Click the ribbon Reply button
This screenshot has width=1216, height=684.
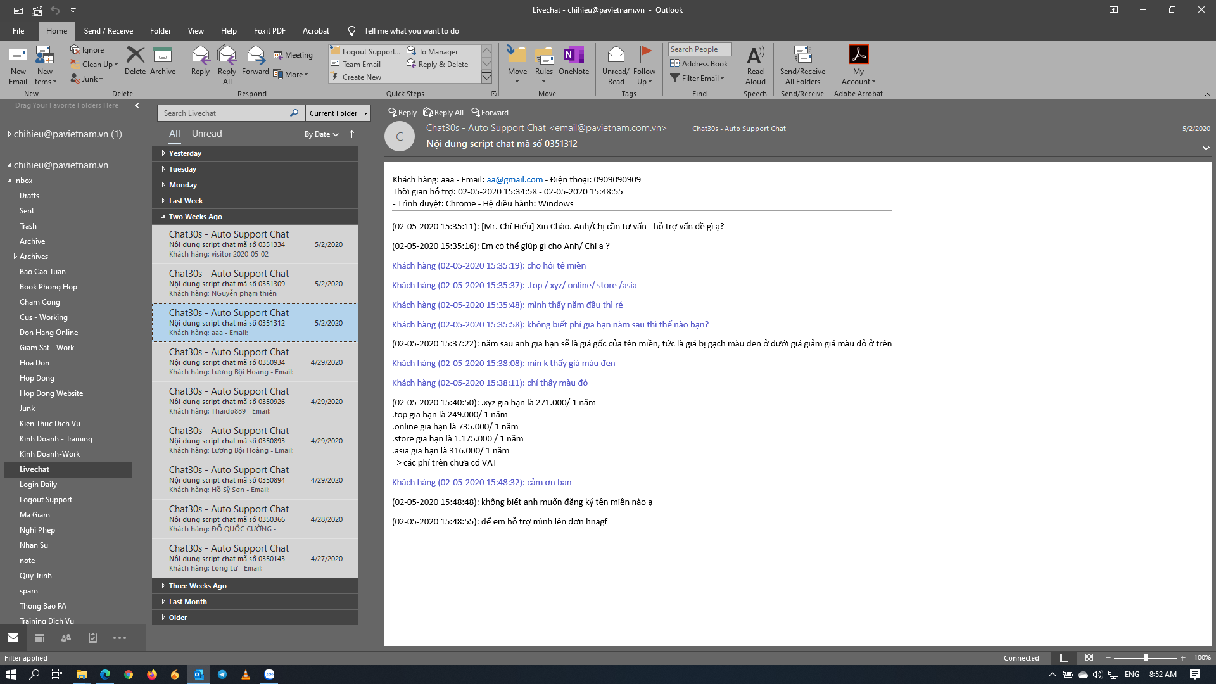tap(200, 61)
